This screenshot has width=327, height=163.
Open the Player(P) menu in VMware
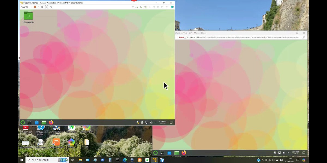(25, 7)
